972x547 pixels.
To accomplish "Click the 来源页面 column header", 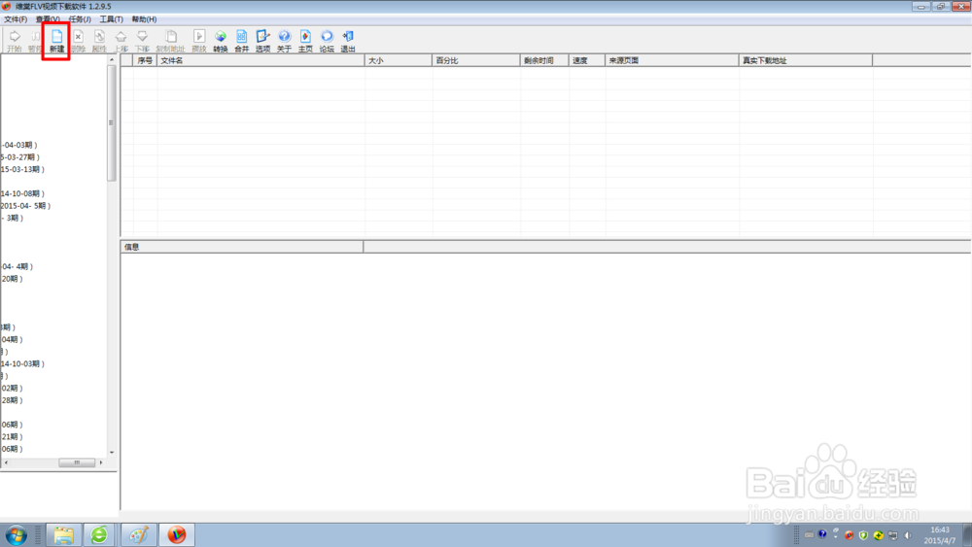I will pos(672,60).
